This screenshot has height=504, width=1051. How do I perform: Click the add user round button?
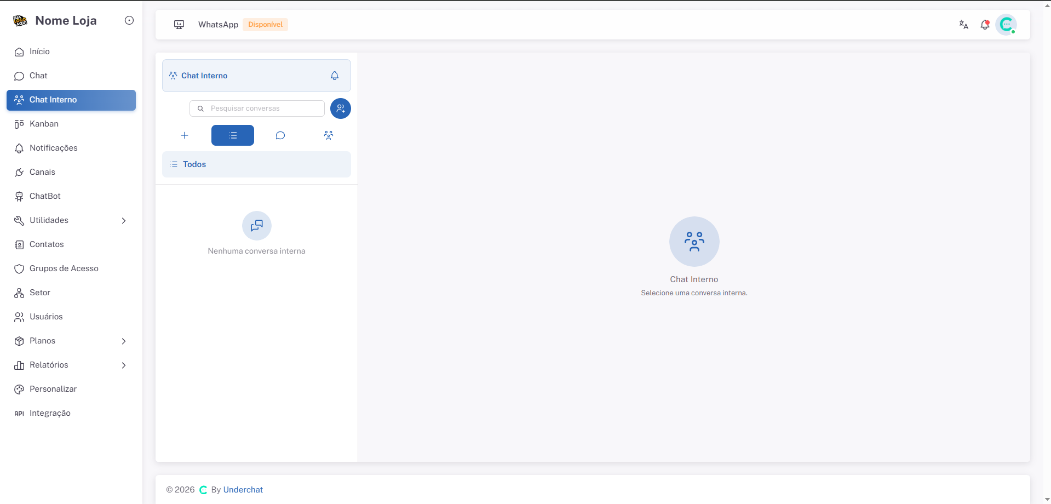tap(341, 108)
